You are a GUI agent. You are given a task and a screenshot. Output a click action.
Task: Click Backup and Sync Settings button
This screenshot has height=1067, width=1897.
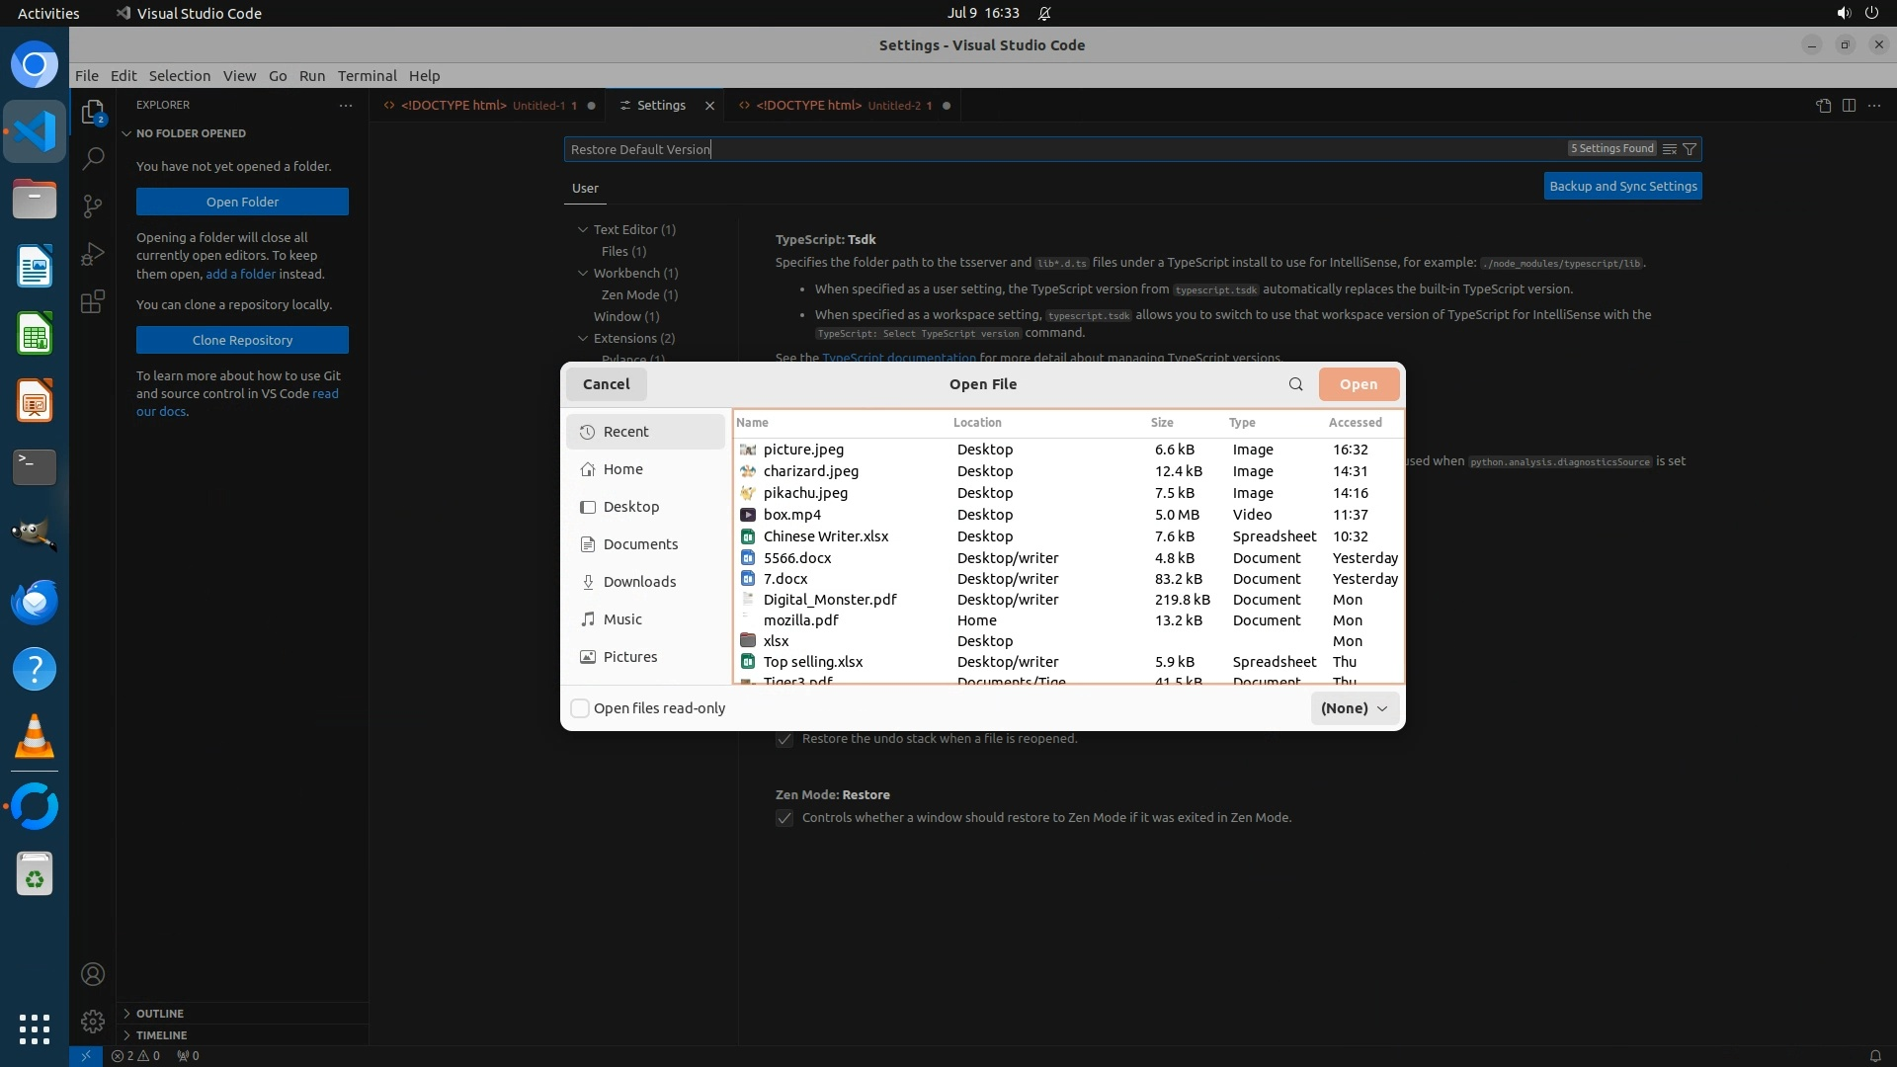click(x=1622, y=186)
